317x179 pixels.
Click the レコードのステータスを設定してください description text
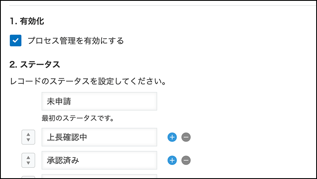(88, 82)
